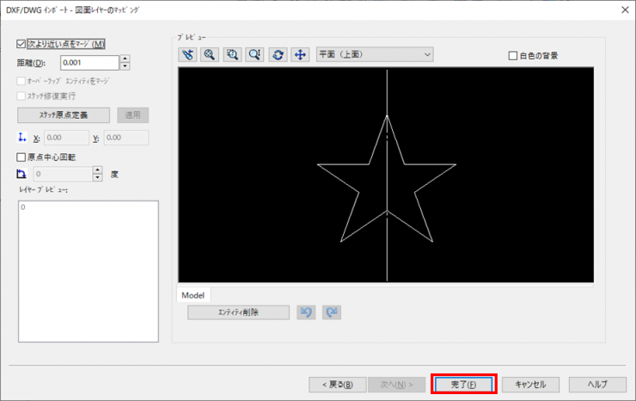636x401 pixels.
Task: Select the pan (four-arrow) icon
Action: click(300, 54)
